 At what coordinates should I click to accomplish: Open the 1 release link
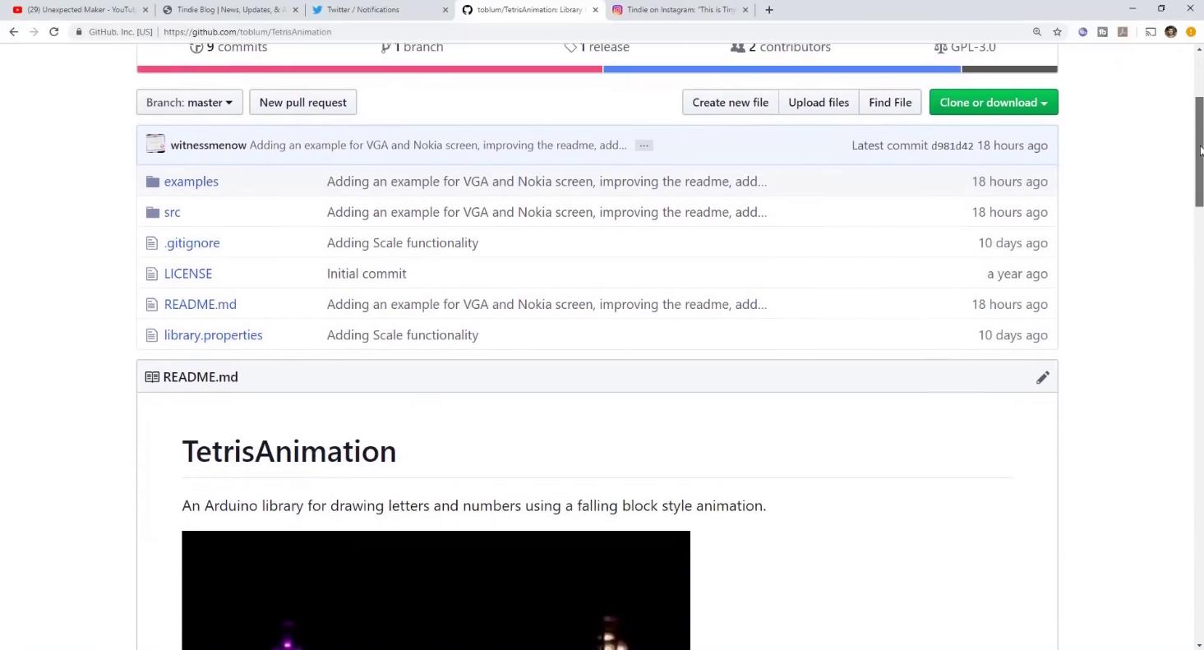tap(597, 47)
